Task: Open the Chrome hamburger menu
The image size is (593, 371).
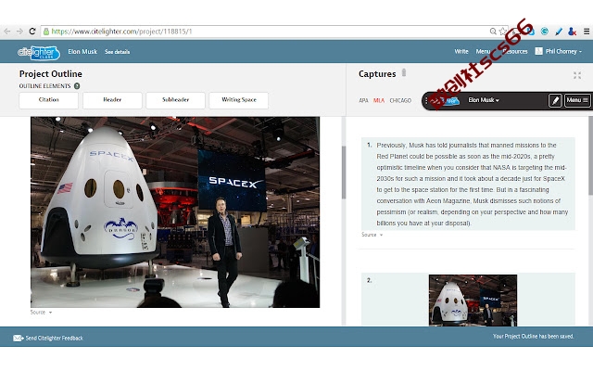Action: point(587,32)
